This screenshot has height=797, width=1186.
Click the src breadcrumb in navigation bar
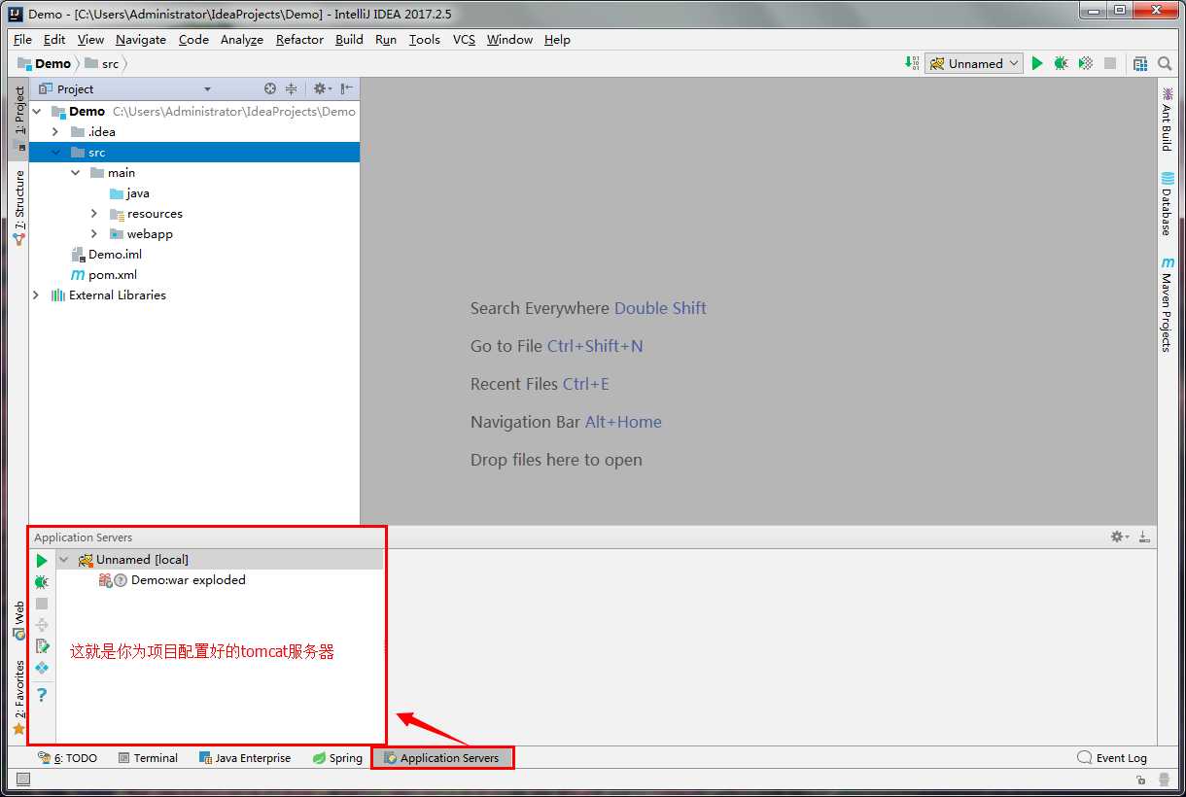tap(101, 63)
